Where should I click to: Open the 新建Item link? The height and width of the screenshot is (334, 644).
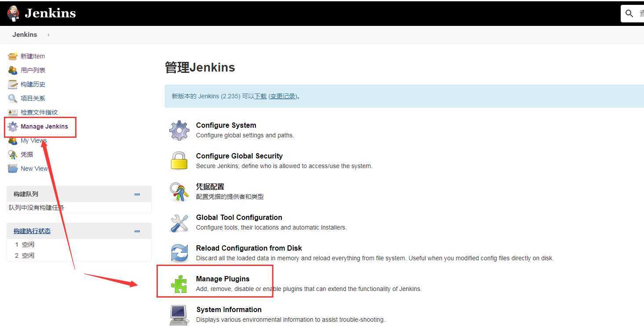click(33, 56)
